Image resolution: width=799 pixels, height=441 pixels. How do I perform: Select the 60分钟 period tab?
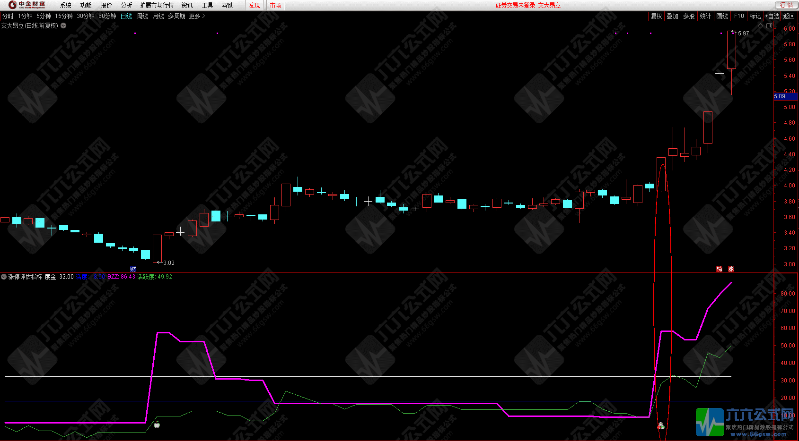107,16
